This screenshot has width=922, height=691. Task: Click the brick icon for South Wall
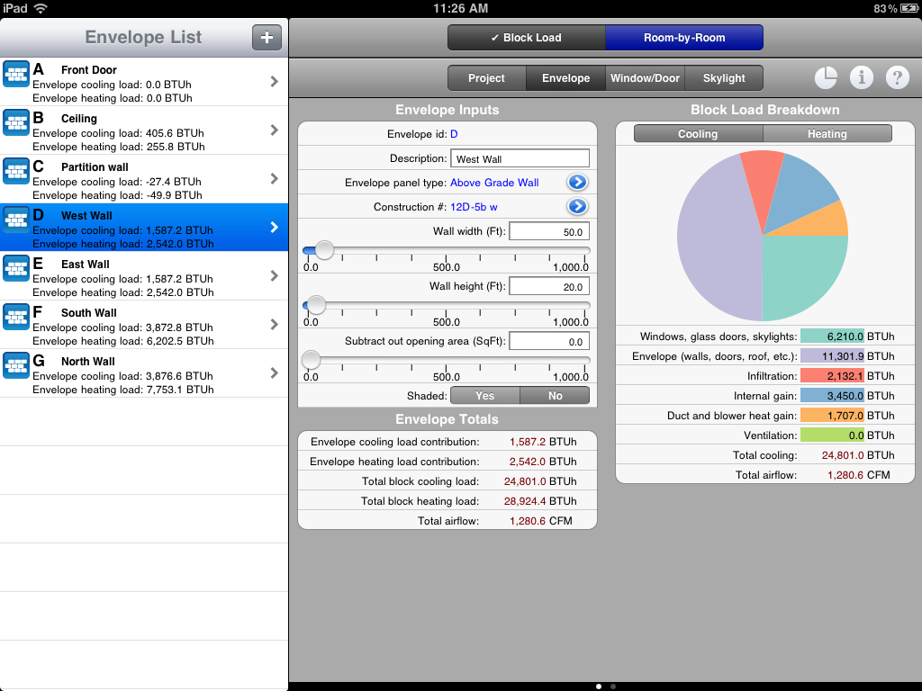tap(16, 318)
